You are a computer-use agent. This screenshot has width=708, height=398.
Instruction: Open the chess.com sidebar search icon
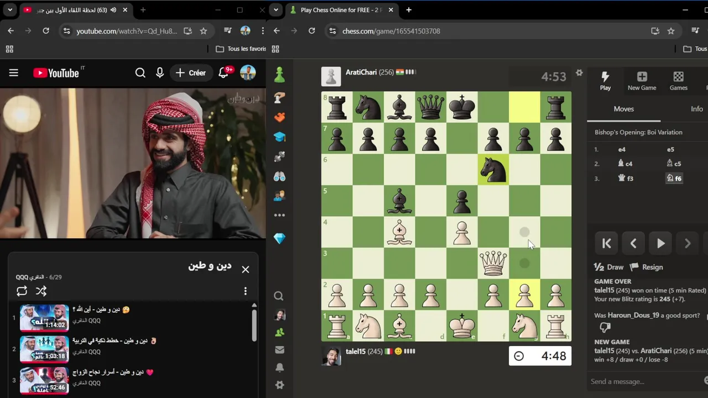coord(279,296)
